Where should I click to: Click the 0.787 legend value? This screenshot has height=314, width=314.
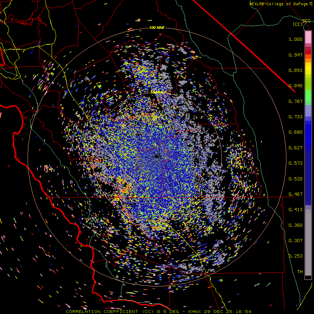[x=296, y=101]
